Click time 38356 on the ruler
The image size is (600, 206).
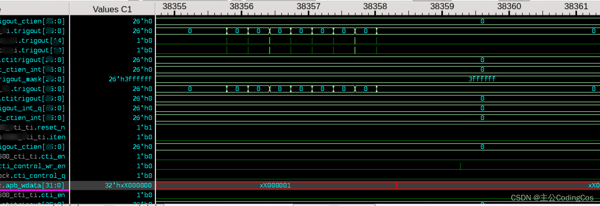tap(241, 6)
